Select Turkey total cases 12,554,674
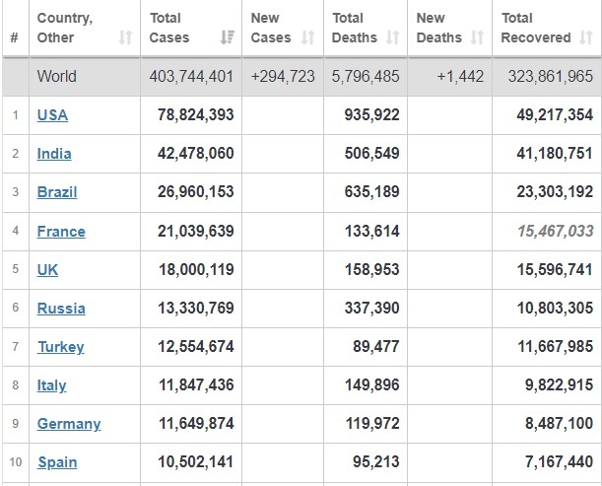 point(196,347)
